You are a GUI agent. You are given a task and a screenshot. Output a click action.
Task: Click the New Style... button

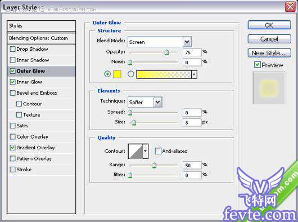[269, 53]
